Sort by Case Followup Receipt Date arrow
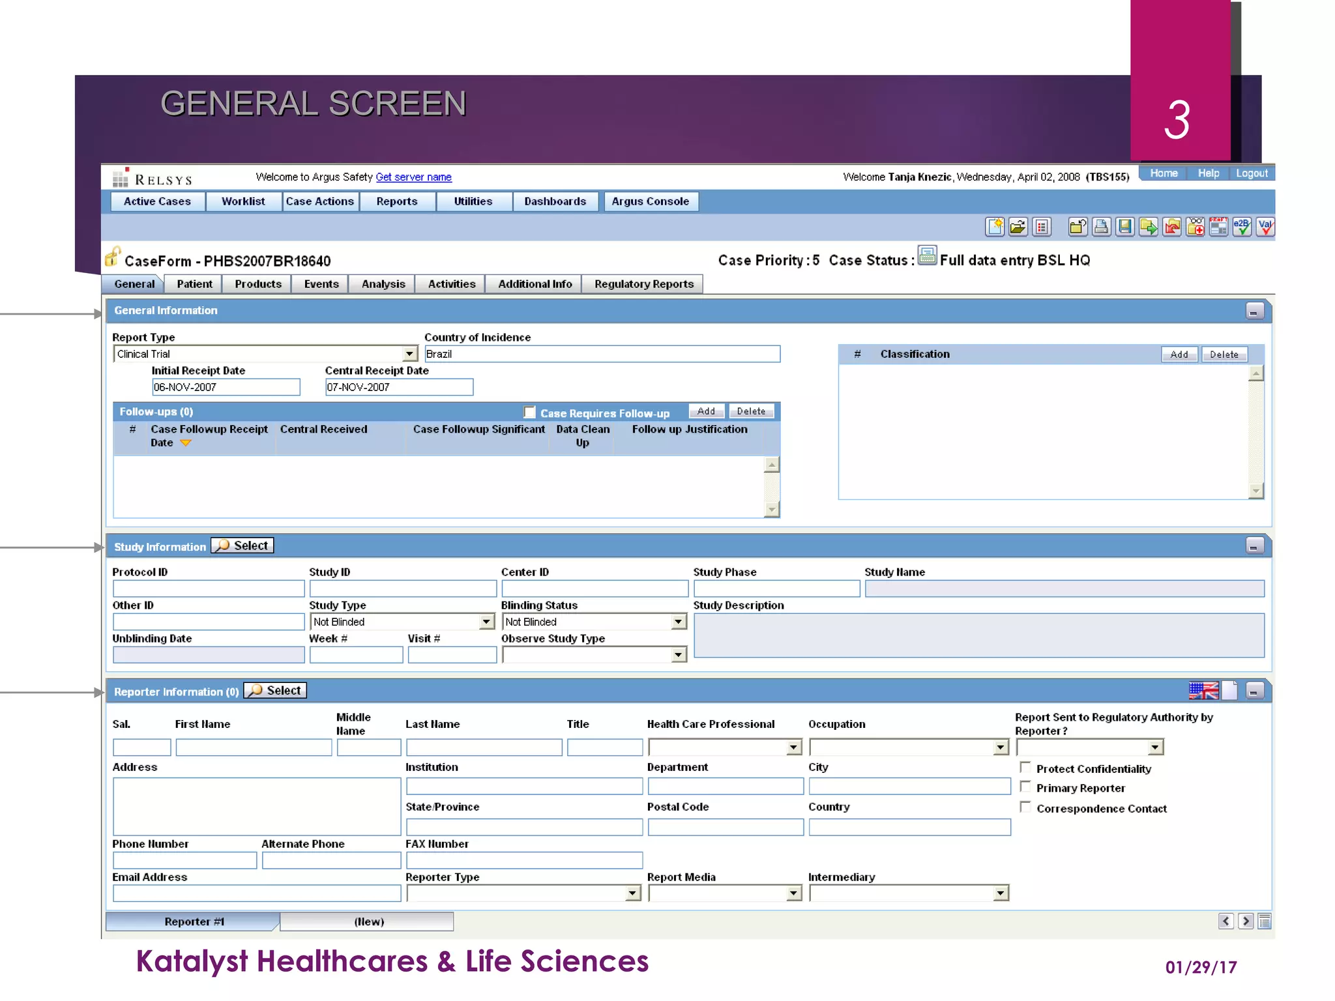The width and height of the screenshot is (1335, 1001). point(186,443)
